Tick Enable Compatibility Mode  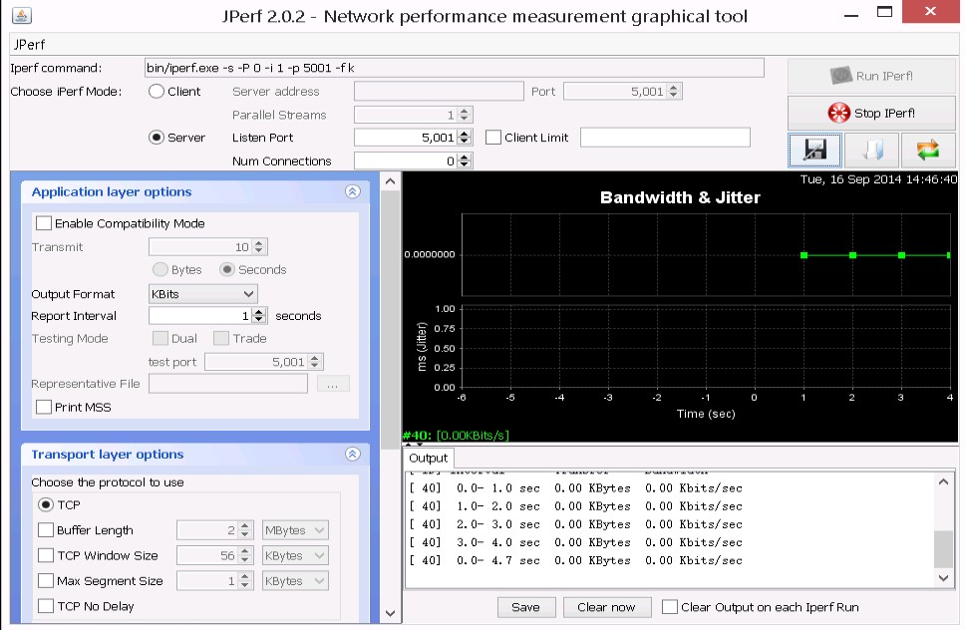[x=44, y=223]
